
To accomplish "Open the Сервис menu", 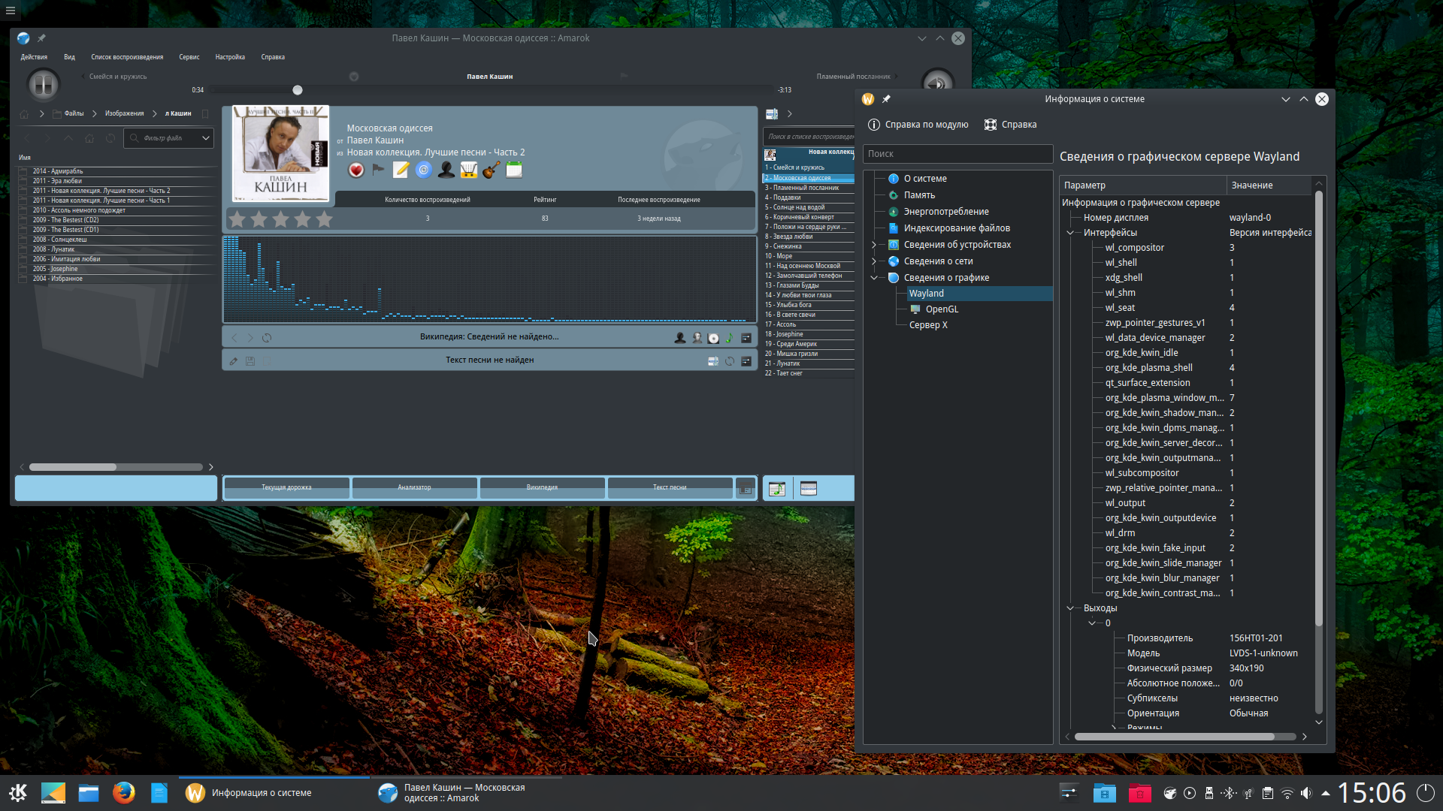I will 189,57.
